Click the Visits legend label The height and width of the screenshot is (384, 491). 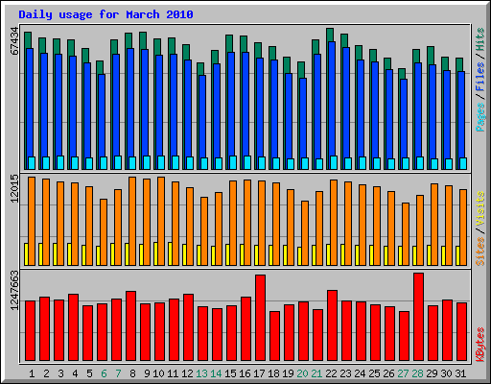(480, 209)
